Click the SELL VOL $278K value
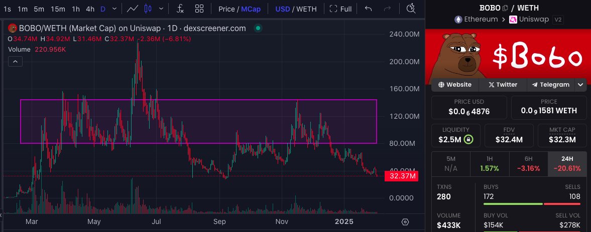 (570, 225)
